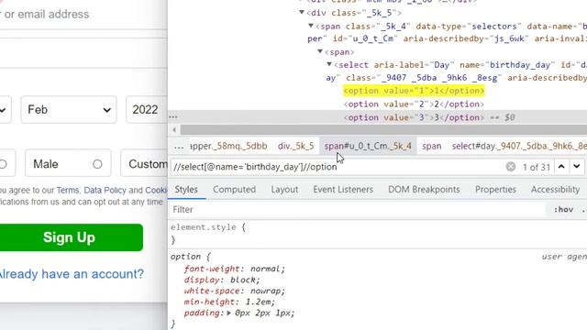
Task: Select the option value 2 line
Action: click(414, 104)
